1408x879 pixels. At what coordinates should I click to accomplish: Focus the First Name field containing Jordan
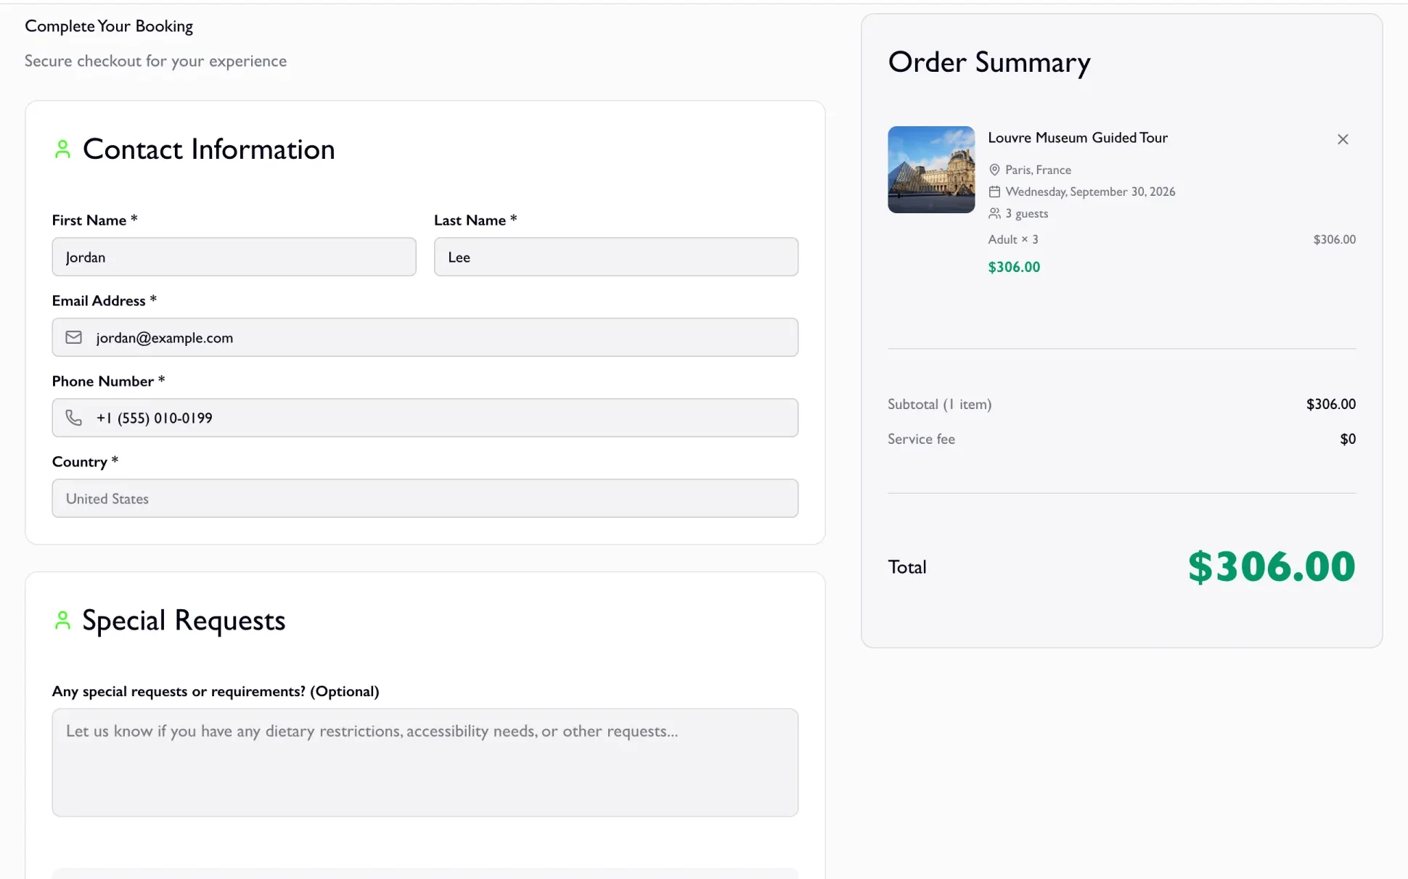234,257
